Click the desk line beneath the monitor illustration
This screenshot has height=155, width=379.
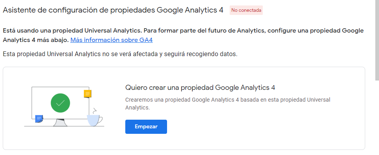(64, 126)
